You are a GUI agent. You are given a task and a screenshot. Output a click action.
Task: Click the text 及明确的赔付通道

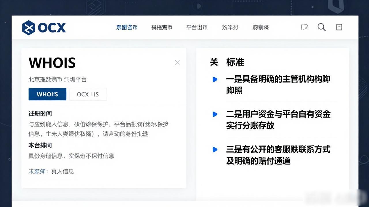click(x=258, y=161)
